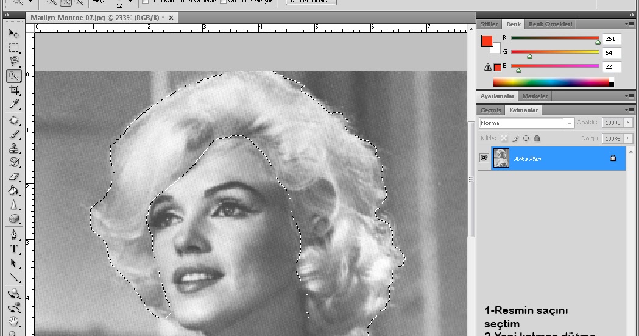Select the Spot Healing Brush tool

point(14,121)
